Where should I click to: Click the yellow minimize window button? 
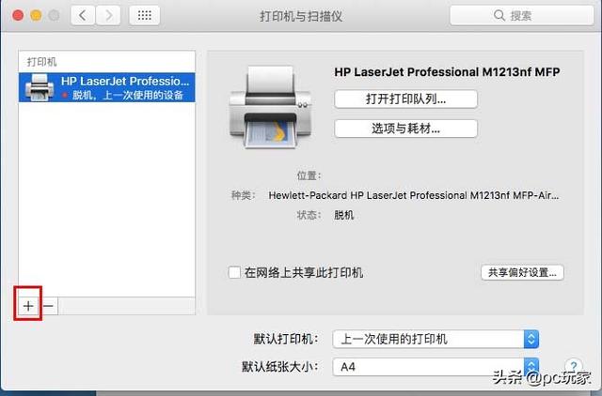click(x=36, y=15)
